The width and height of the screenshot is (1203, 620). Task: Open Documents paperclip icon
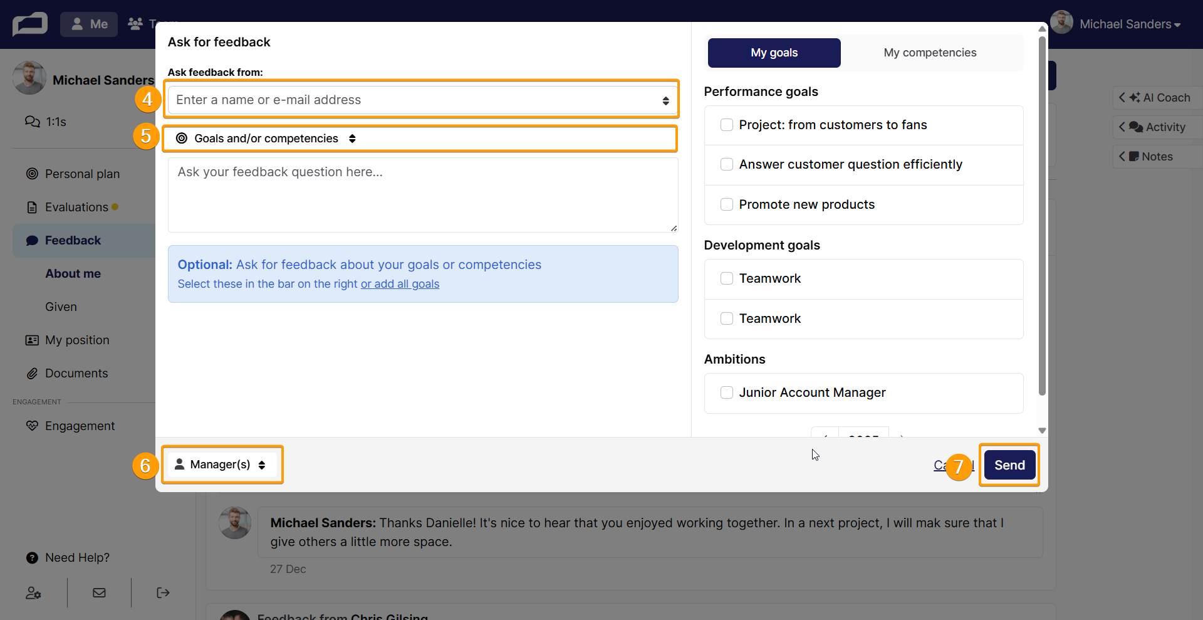tap(32, 374)
